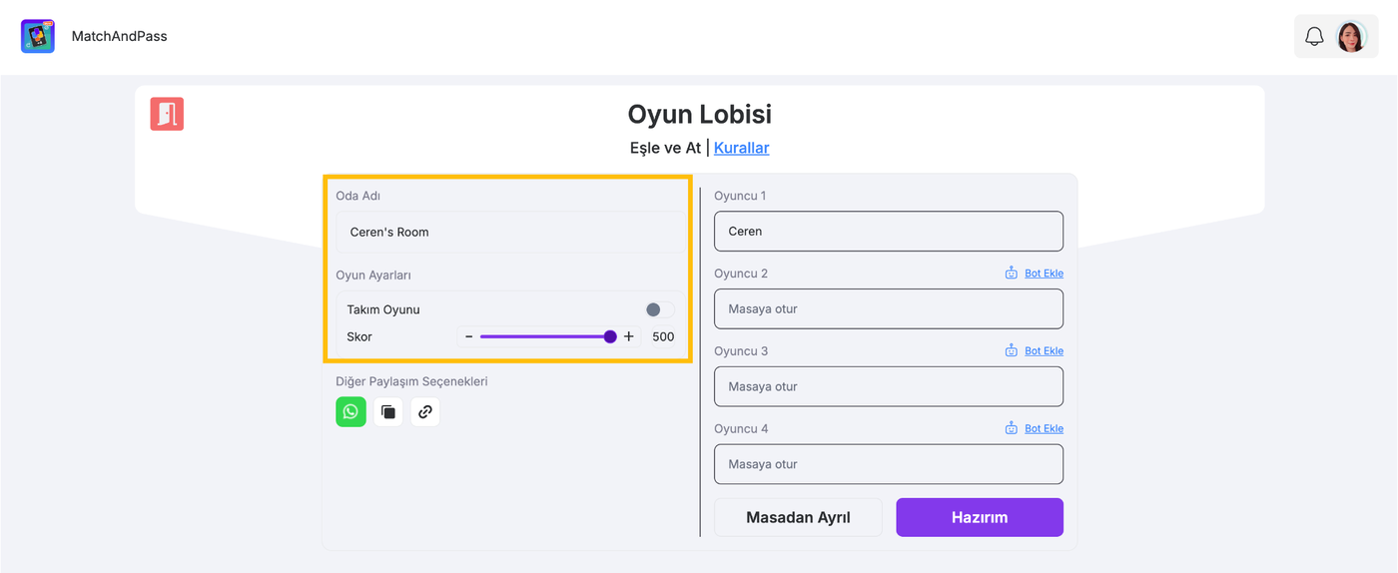Add a bot to Oyuncu 3

pos(1044,350)
